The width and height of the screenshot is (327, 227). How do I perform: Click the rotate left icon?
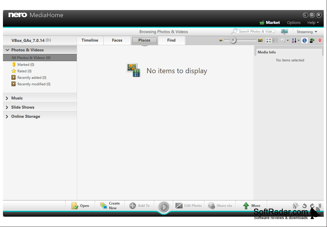click(305, 206)
